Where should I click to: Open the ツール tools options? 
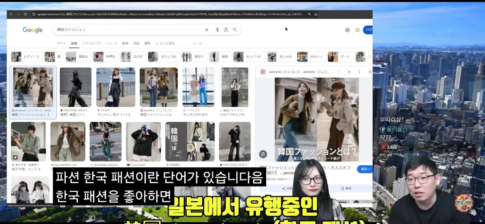[x=197, y=43]
